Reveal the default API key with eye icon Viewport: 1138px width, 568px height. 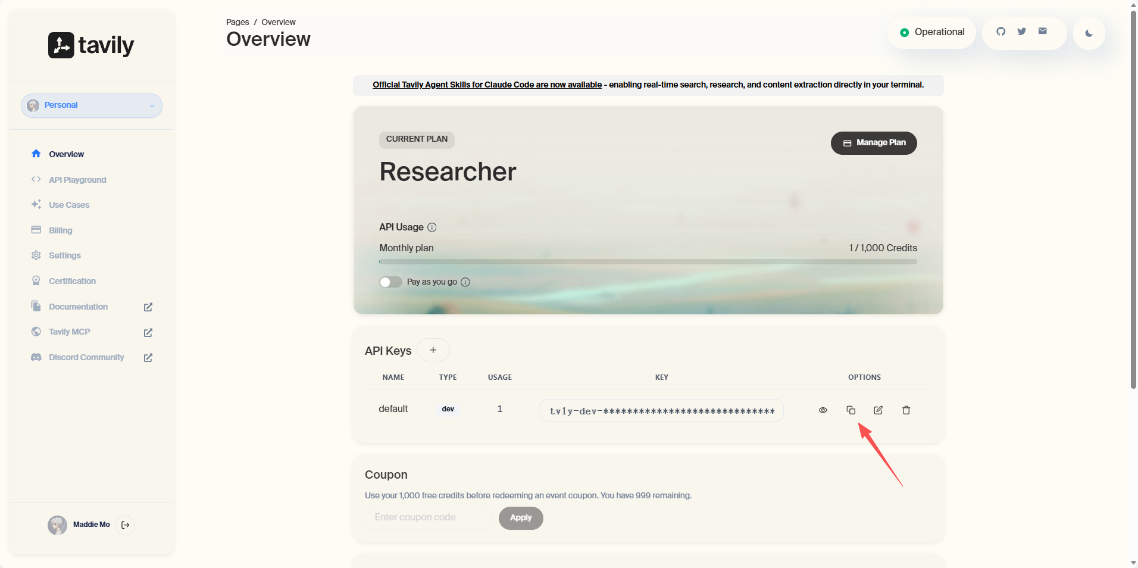click(823, 410)
